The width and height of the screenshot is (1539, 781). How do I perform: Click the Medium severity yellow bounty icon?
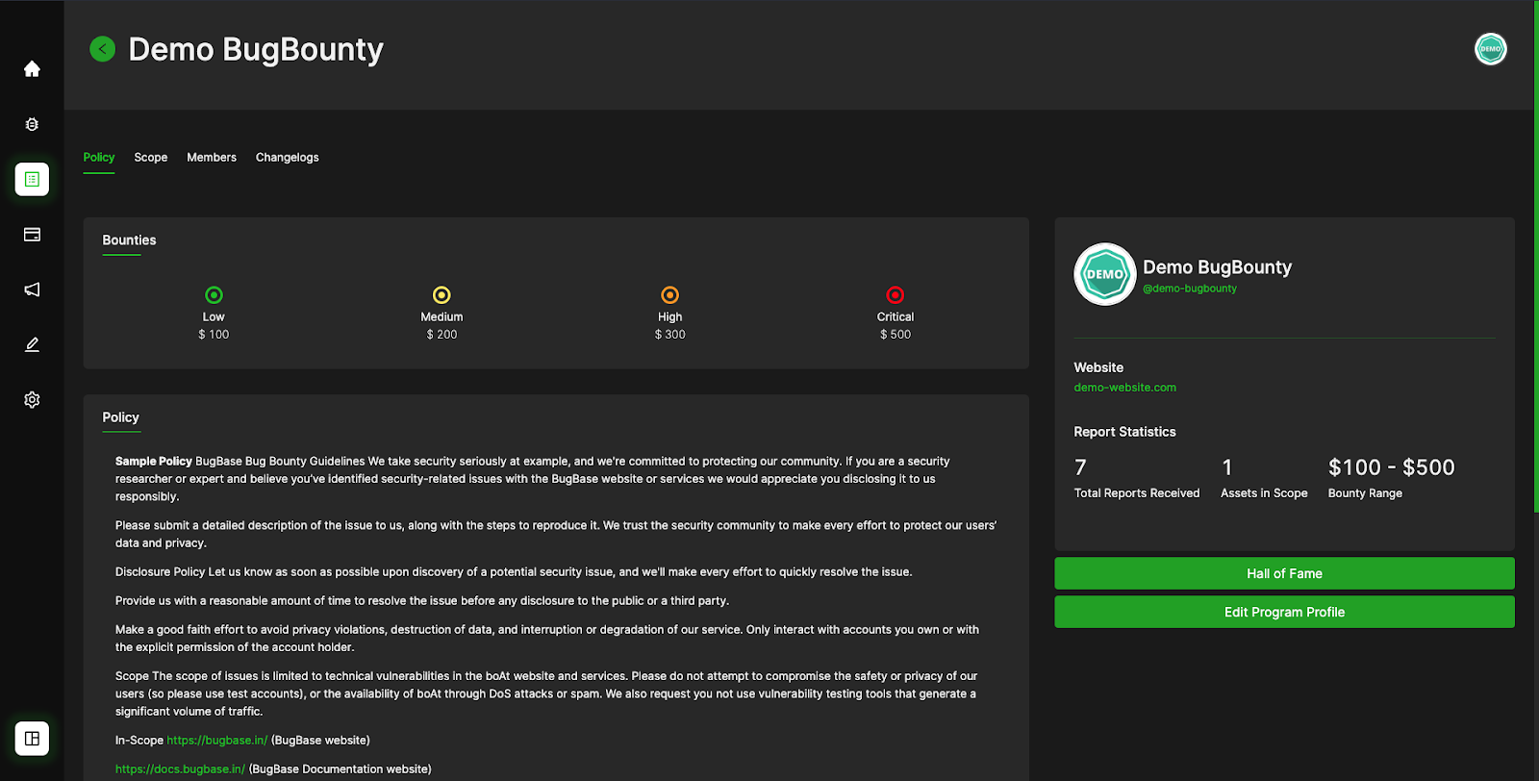pos(442,295)
